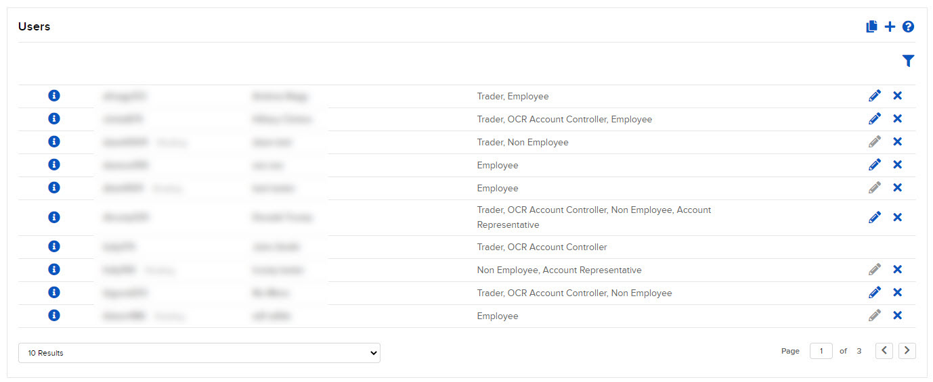Edit the 'Trader, Employee' user
This screenshot has width=933, height=382.
[x=875, y=96]
